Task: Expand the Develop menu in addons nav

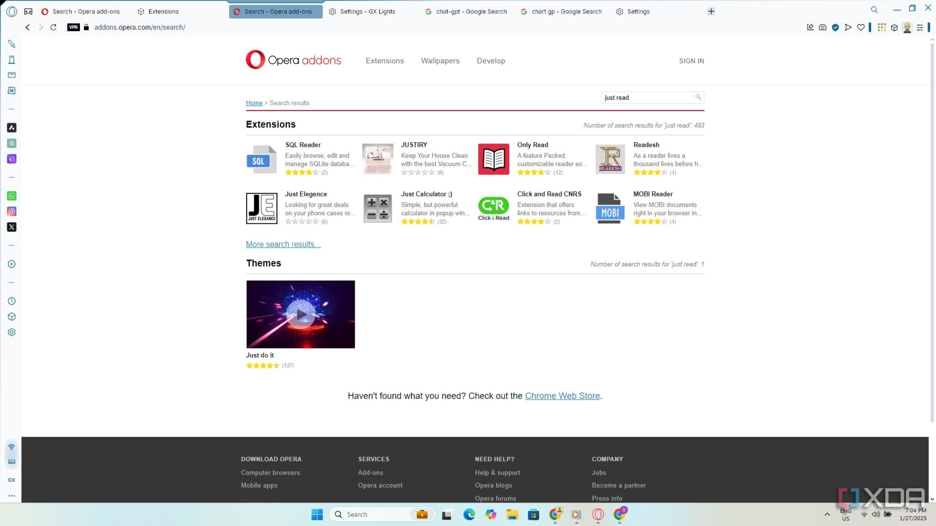Action: pyautogui.click(x=490, y=60)
